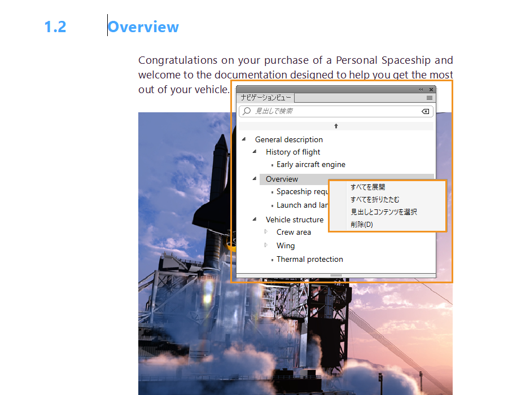Click the 1.2 section number
508x395 pixels.
tap(55, 27)
